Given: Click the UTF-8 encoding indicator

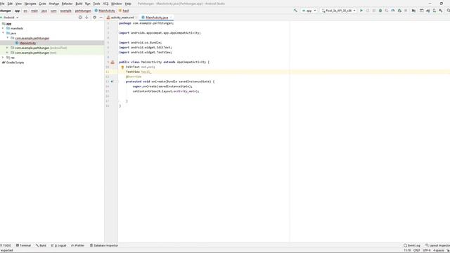Looking at the screenshot, I should click(x=427, y=250).
